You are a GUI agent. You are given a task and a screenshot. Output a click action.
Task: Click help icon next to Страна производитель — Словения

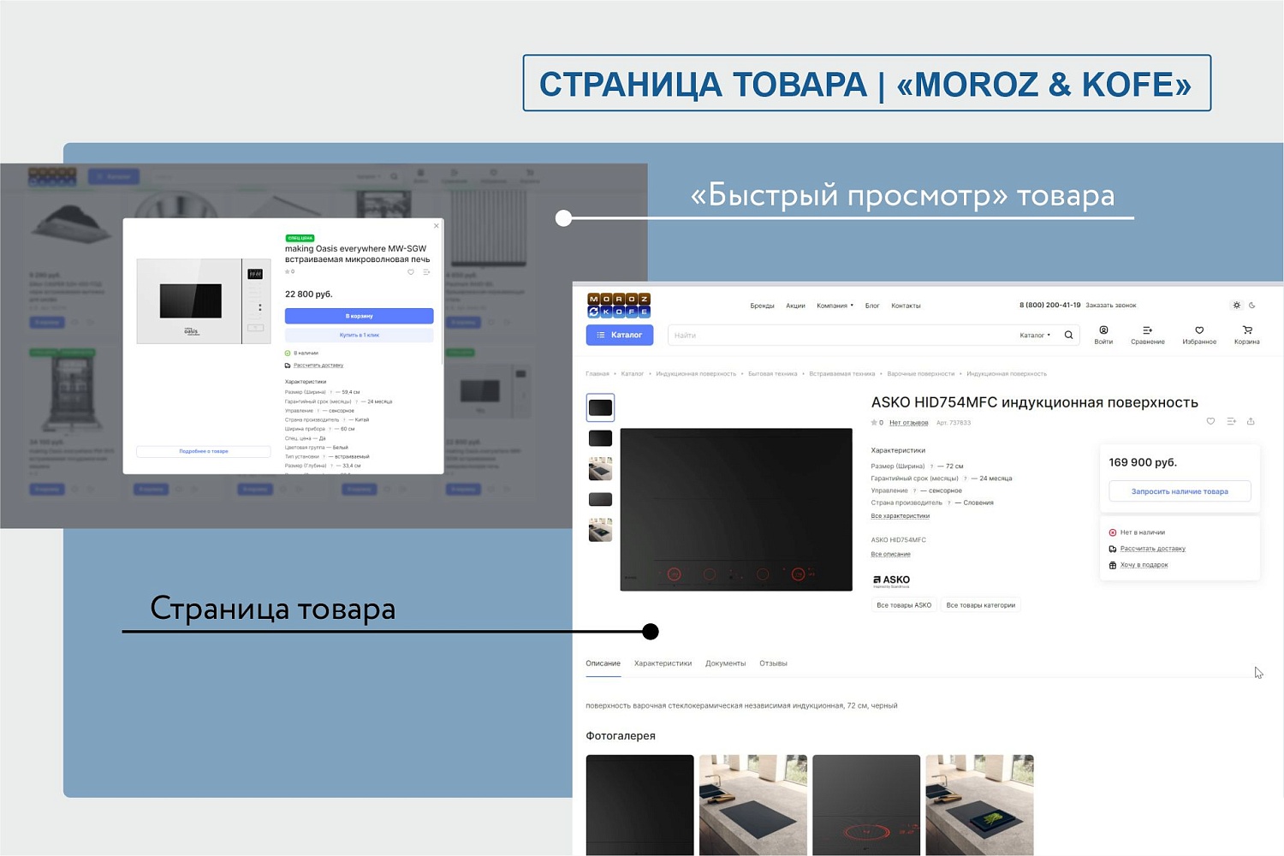[x=948, y=503]
